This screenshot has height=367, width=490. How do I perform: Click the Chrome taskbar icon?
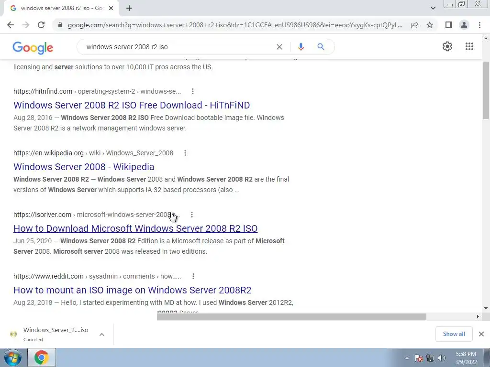42,357
